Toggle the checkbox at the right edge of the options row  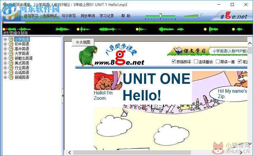tap(240, 62)
